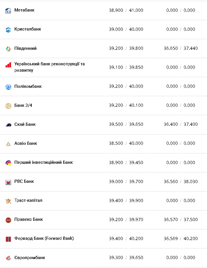Click the Південний bank logo icon
Screen dimensions: 207x268
(8, 49)
